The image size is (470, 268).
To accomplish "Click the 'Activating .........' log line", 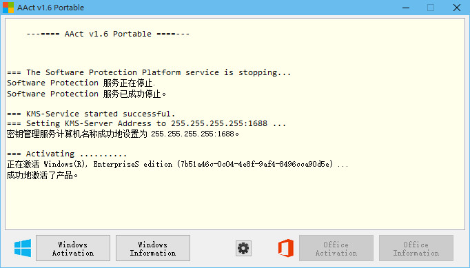I will (x=67, y=154).
